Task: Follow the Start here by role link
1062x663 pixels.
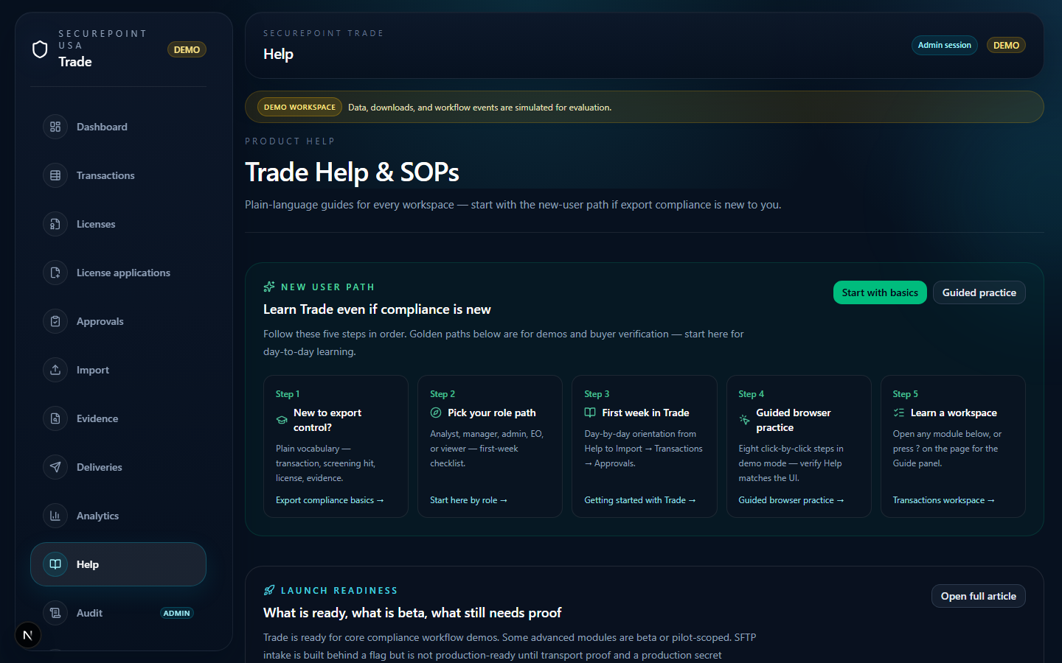Action: coord(468,500)
